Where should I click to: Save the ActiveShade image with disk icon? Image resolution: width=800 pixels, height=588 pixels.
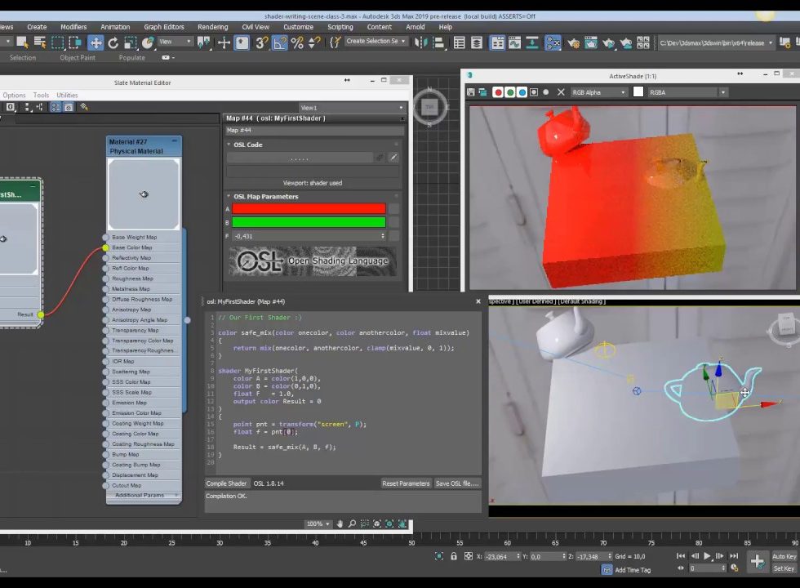click(x=470, y=92)
